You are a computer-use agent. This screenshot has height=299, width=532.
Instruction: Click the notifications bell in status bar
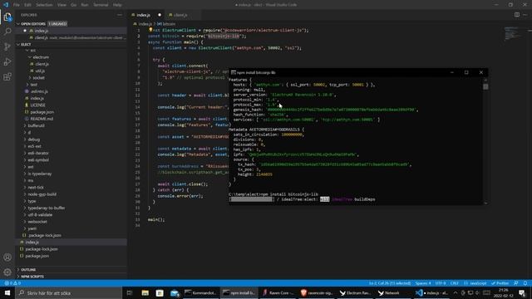point(525,283)
